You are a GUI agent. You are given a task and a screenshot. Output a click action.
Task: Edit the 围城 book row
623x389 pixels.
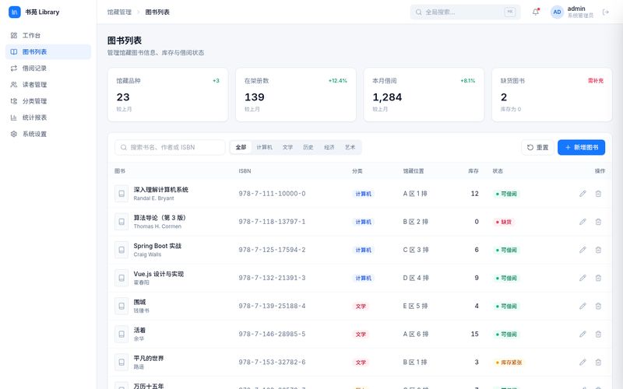pyautogui.click(x=583, y=306)
